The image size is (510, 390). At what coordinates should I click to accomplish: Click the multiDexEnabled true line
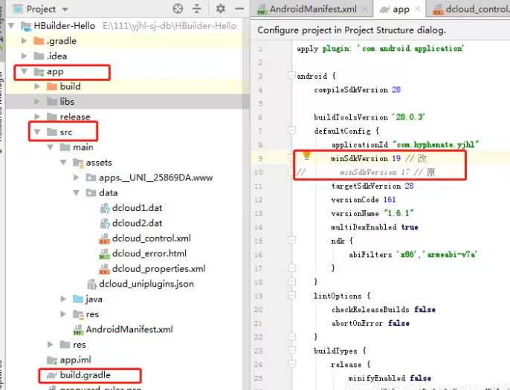pos(375,227)
